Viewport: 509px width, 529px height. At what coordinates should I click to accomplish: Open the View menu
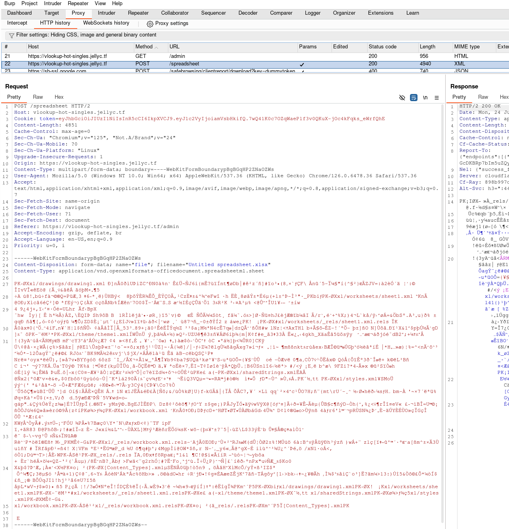click(100, 3)
